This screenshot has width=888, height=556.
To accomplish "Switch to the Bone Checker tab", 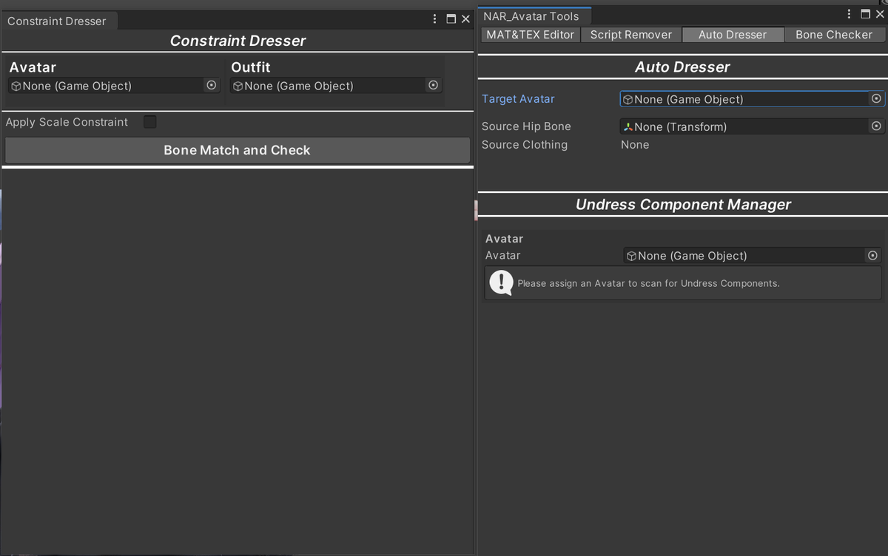I will (834, 35).
